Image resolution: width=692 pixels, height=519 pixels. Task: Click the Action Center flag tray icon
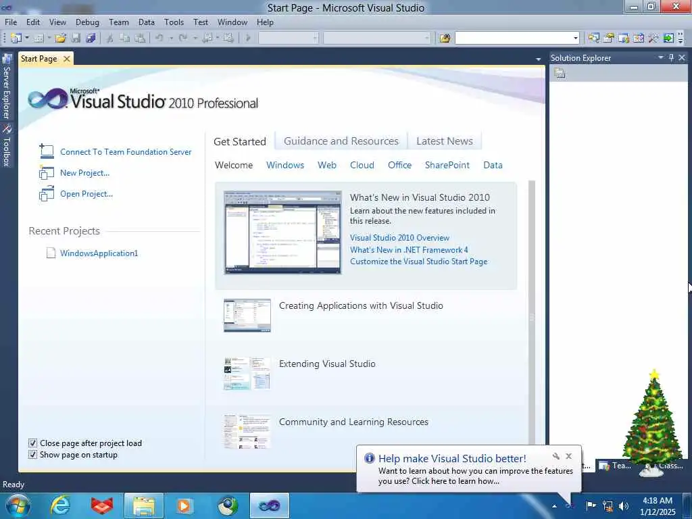[591, 506]
